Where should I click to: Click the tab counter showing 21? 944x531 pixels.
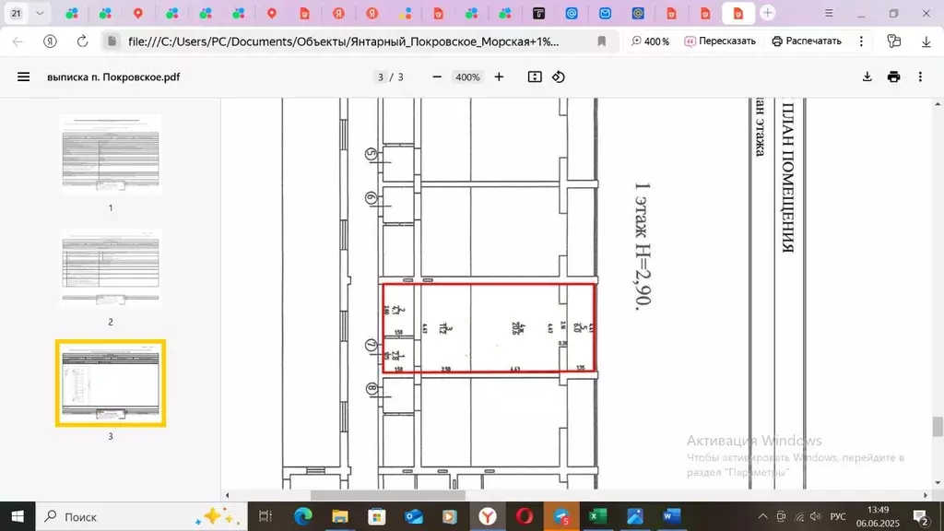[17, 13]
